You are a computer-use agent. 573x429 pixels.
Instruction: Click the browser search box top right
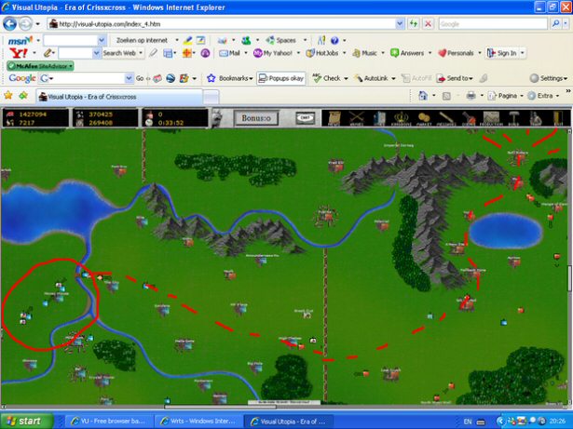493,24
